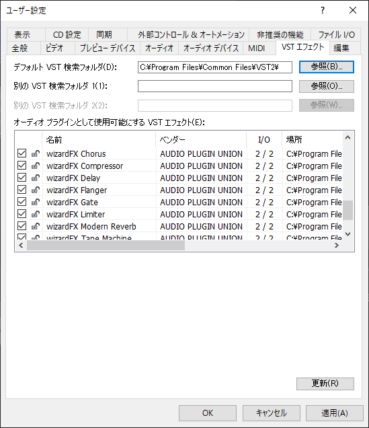Viewport: 369px width, 428px height.
Task: Click the help question mark in title bar
Action: click(x=323, y=10)
